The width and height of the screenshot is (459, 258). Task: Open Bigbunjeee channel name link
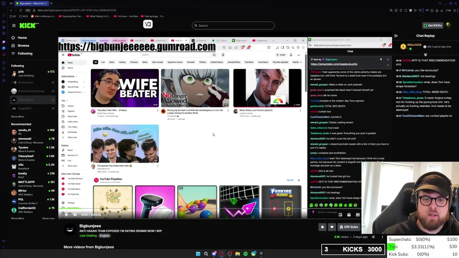point(90,226)
